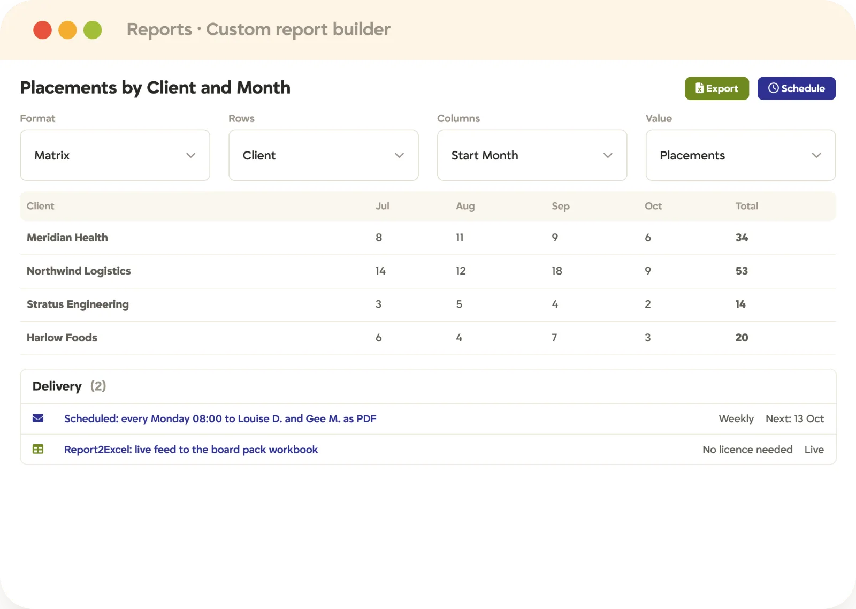Click Northwind Logistics total value 53
This screenshot has height=609, width=856.
coord(742,271)
